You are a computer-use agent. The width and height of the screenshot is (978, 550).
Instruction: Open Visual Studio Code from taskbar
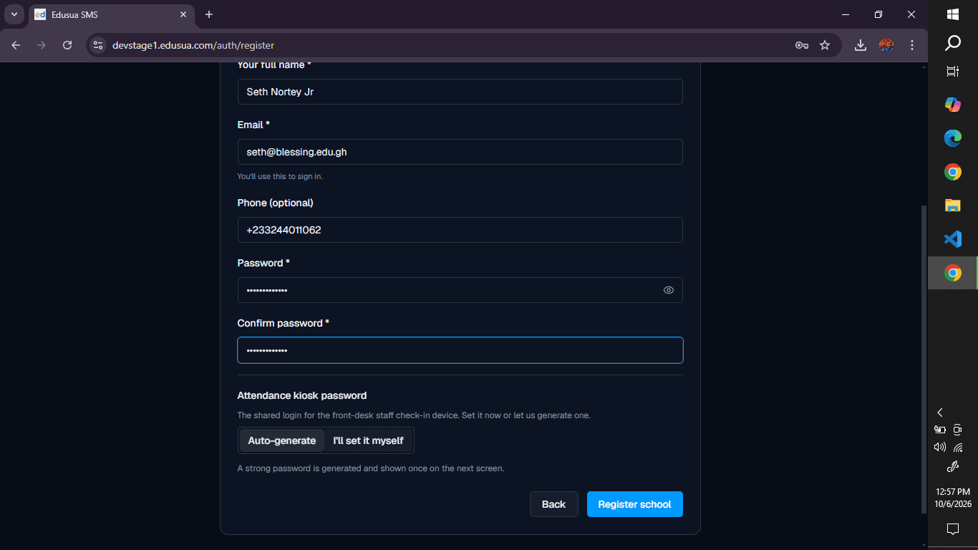[x=952, y=239]
